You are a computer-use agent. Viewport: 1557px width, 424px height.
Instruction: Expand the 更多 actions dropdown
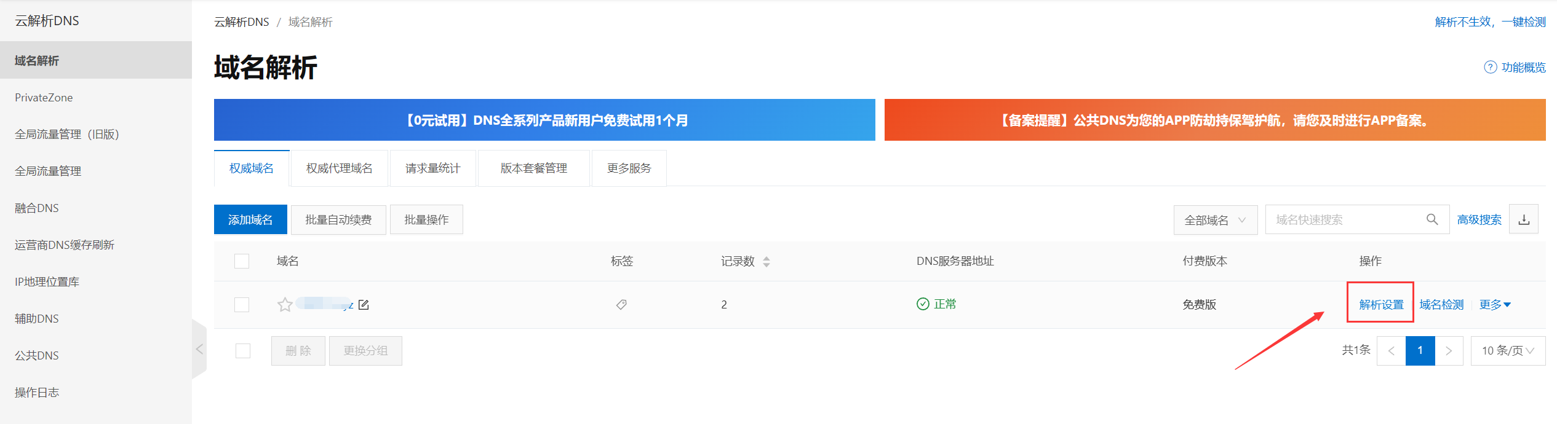coord(1495,305)
